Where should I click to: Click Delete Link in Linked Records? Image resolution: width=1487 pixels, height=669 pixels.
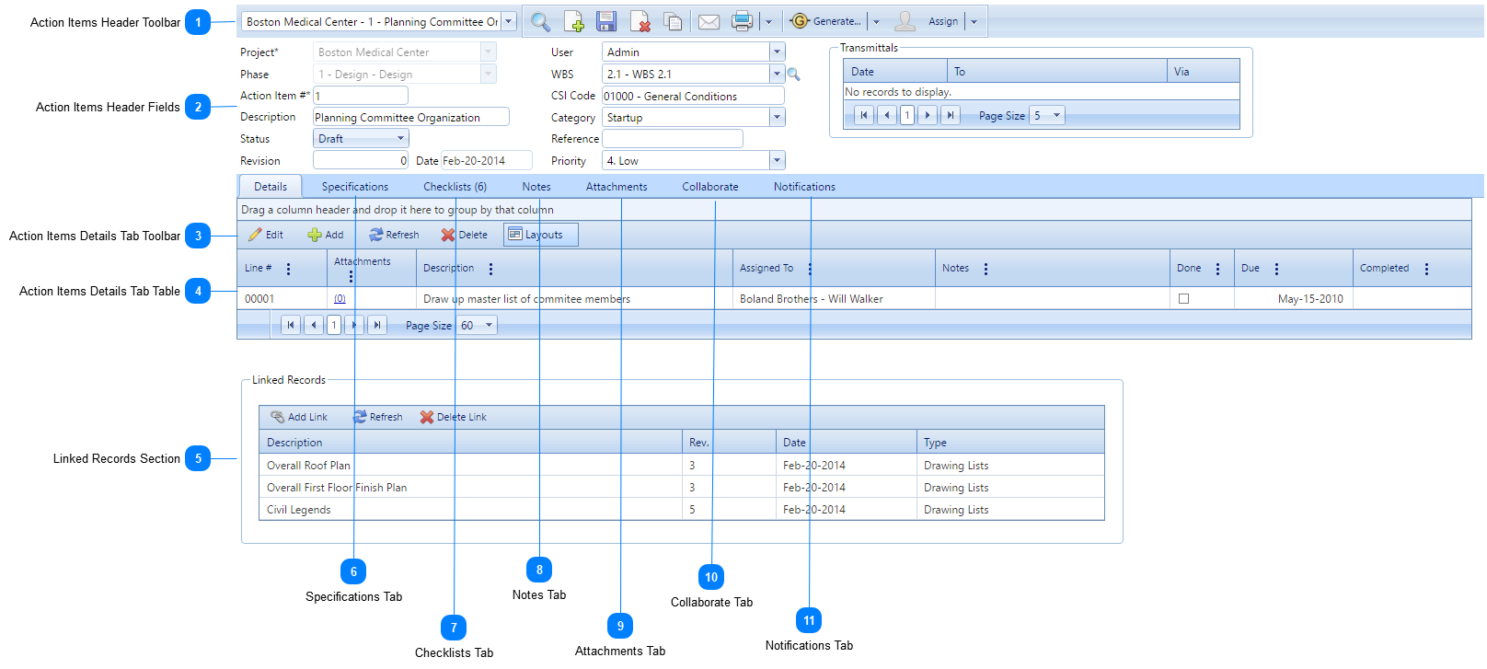pyautogui.click(x=454, y=417)
